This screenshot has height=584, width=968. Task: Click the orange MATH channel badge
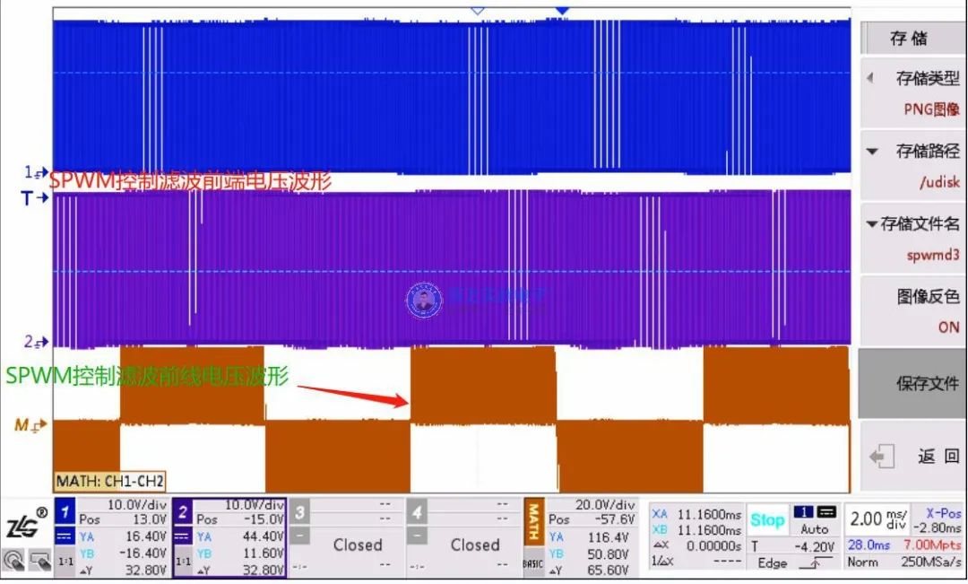click(x=534, y=522)
